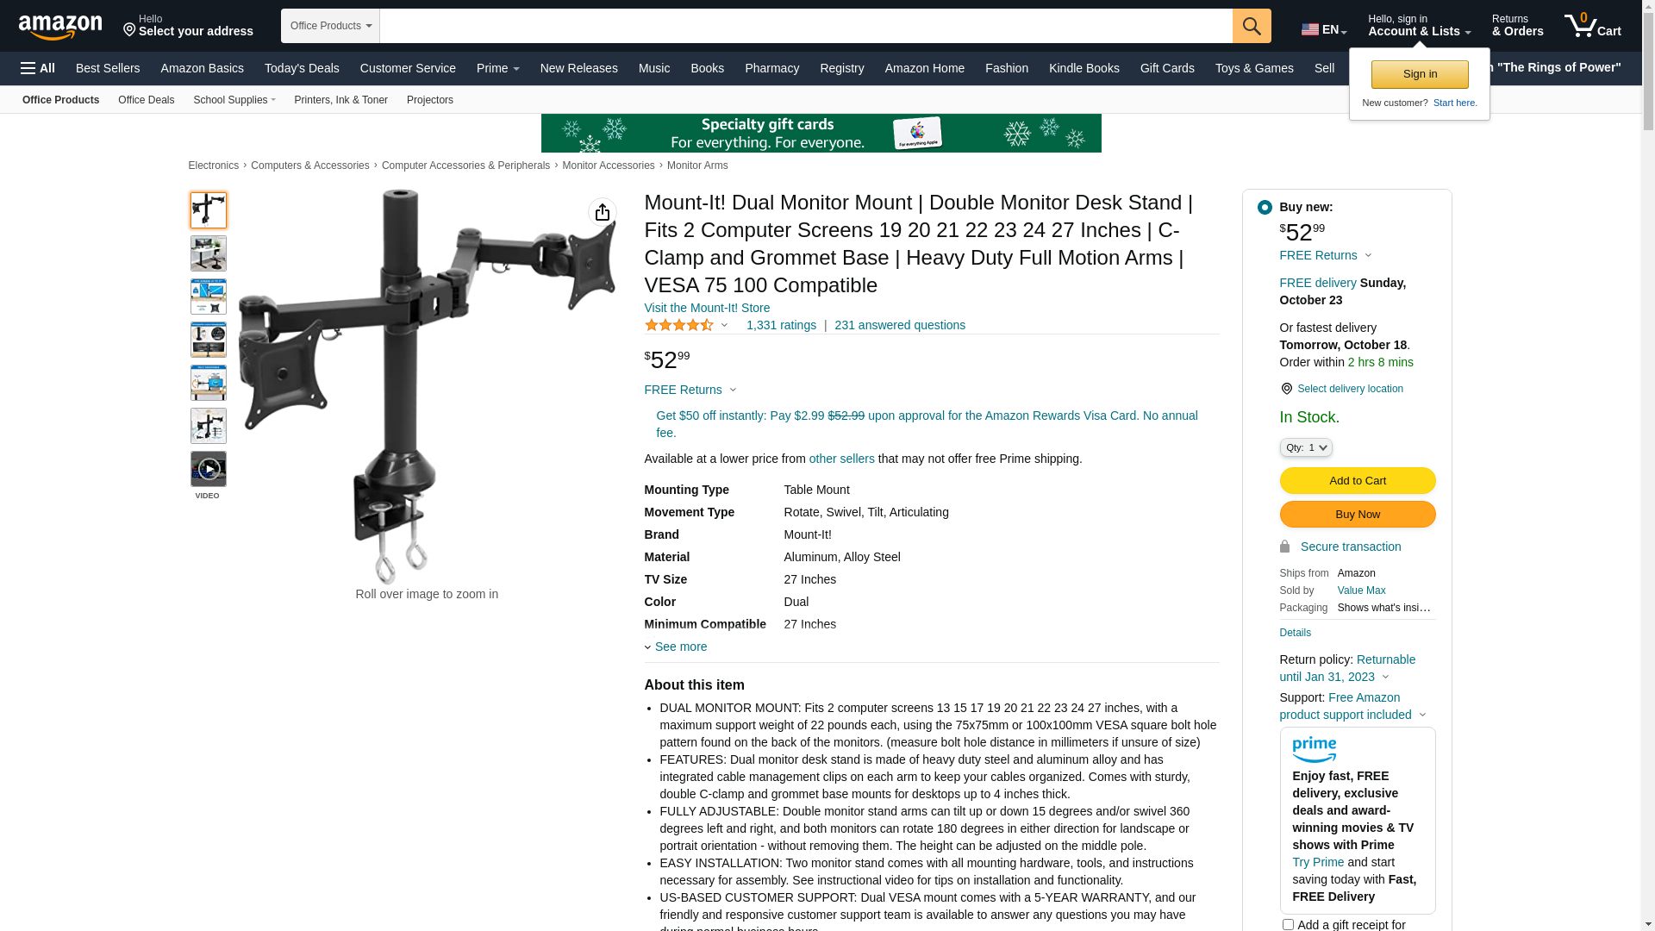Select the Buy new radio button
This screenshot has width=1655, height=931.
[x=1265, y=207]
